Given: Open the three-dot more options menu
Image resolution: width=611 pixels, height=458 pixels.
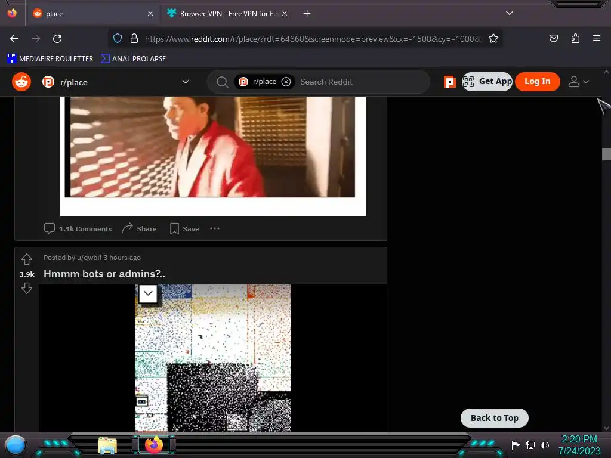Looking at the screenshot, I should pos(215,228).
